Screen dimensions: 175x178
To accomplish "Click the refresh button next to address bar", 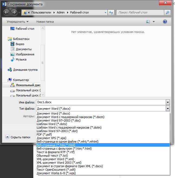I will pyautogui.click(x=111, y=12).
